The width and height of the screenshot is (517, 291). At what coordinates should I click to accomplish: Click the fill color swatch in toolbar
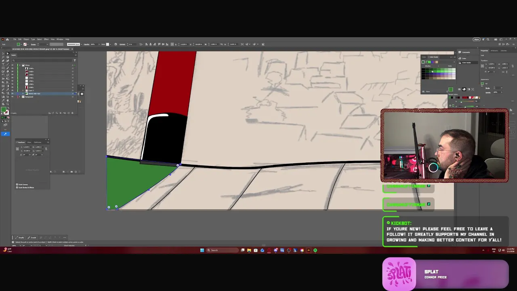pyautogui.click(x=3, y=110)
